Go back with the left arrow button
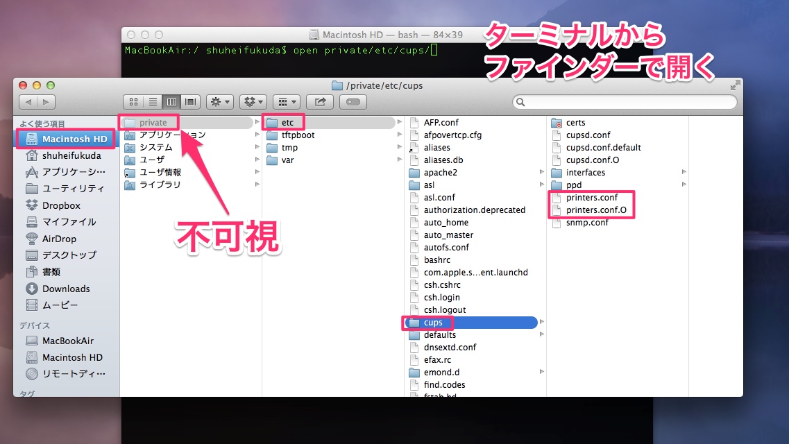 28,102
